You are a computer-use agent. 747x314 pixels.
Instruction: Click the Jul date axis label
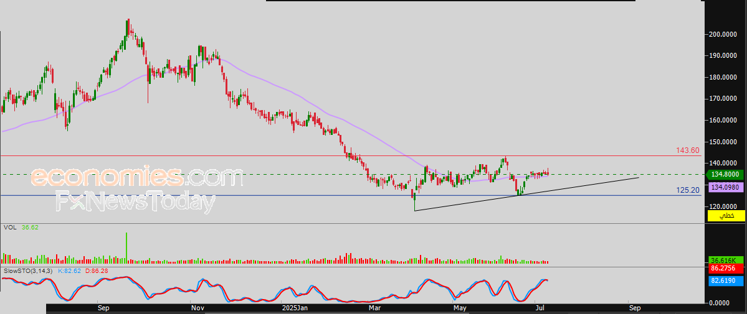point(540,308)
